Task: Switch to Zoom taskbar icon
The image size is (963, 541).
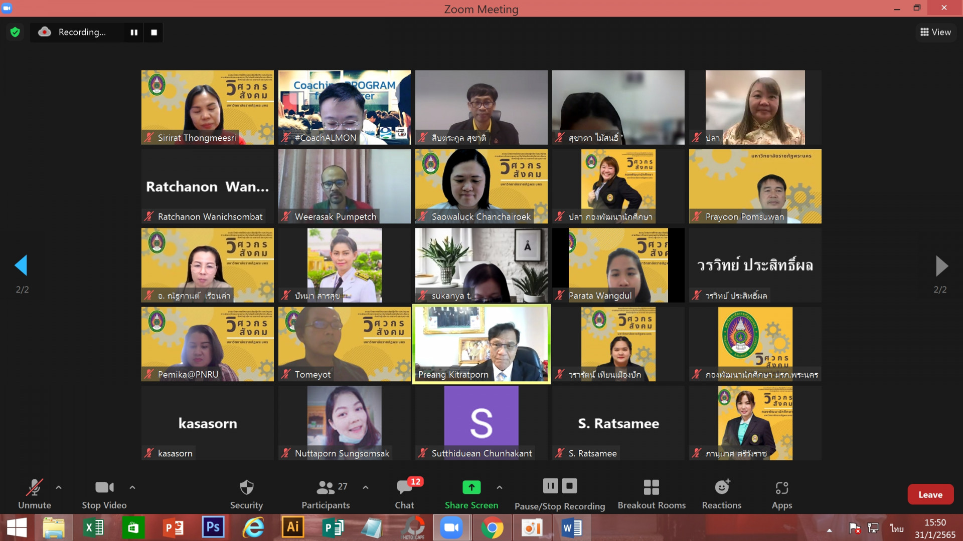Action: 452,528
